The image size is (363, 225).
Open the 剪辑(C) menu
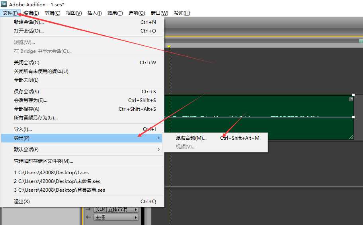coord(53,13)
